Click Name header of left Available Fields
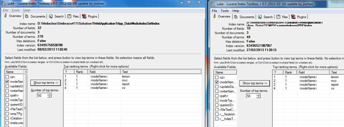The width and height of the screenshot is (344, 127). click(14, 72)
